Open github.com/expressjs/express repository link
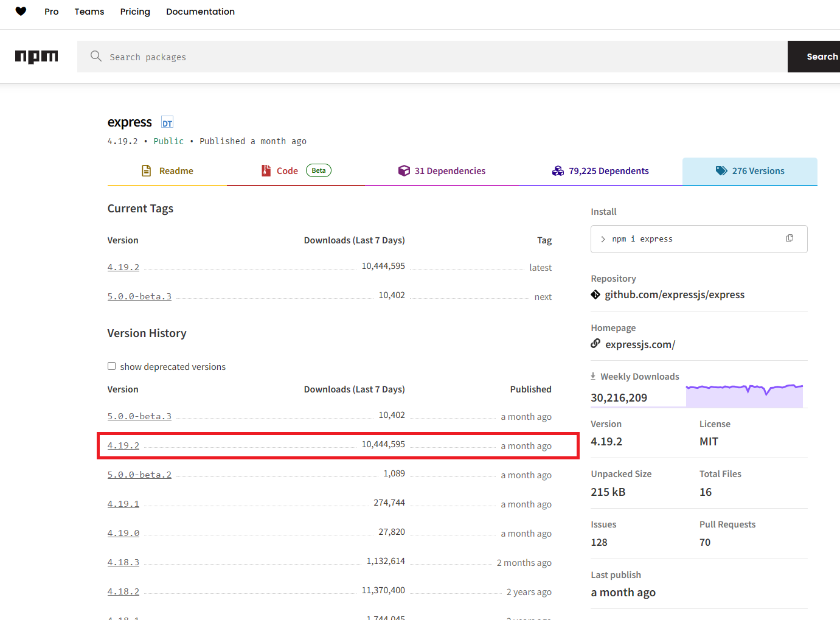840x620 pixels. (x=675, y=294)
